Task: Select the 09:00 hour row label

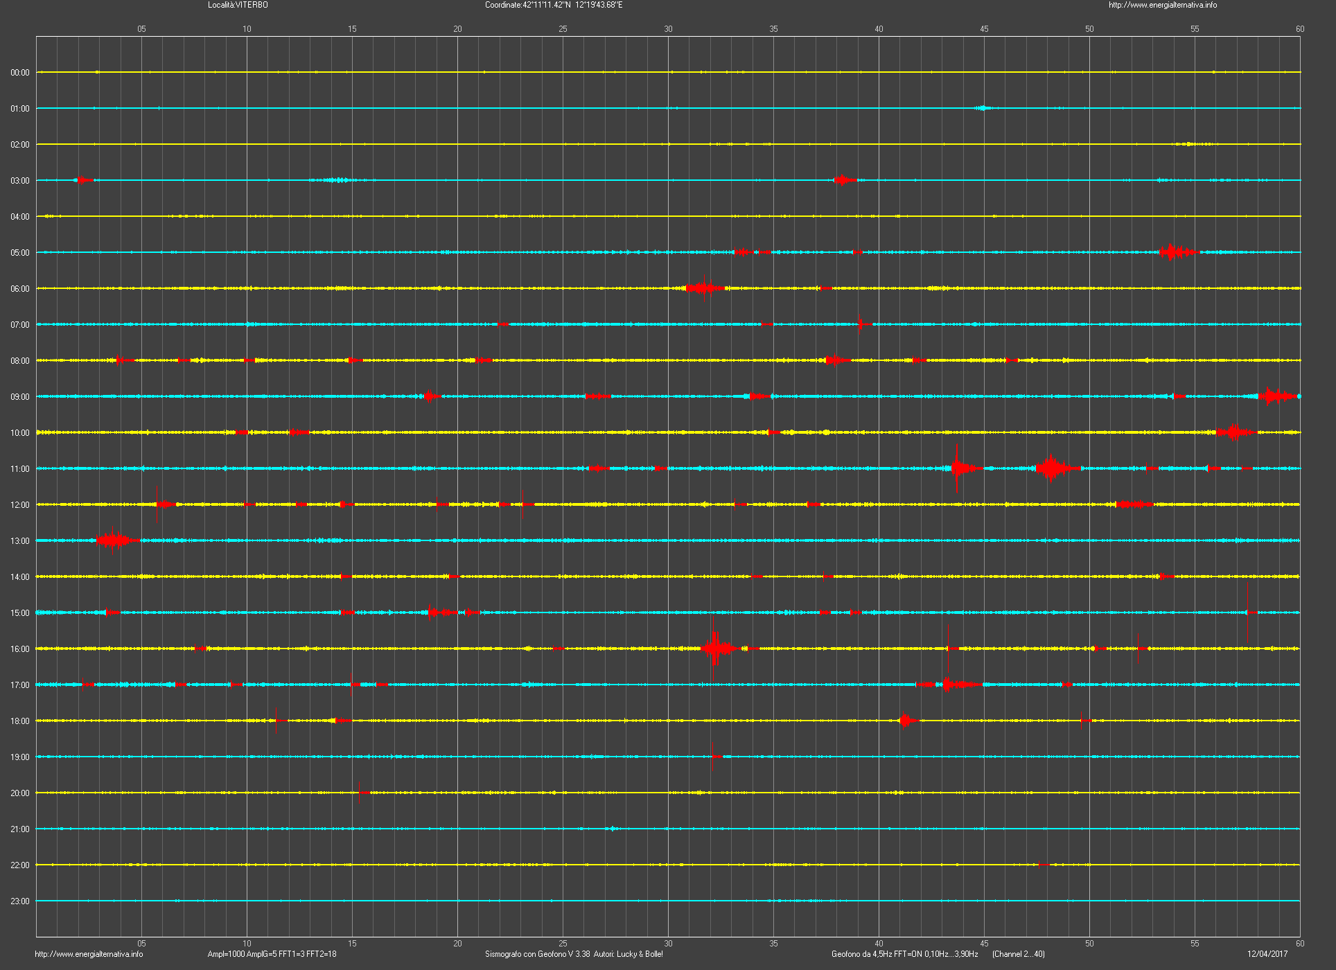Action: click(20, 397)
